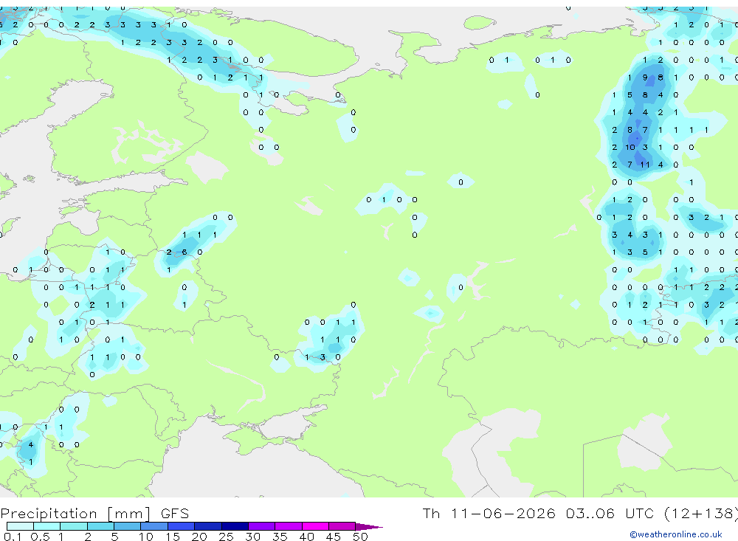Viewport: 738px width, 541px height.
Task: Select the 30–35 mm purple legend swatch
Action: coord(261,526)
